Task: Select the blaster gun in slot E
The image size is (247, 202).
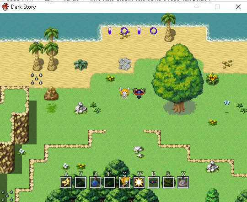Action: coord(154,182)
